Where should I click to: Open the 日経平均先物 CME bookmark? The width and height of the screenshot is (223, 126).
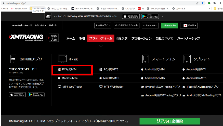(108, 9)
